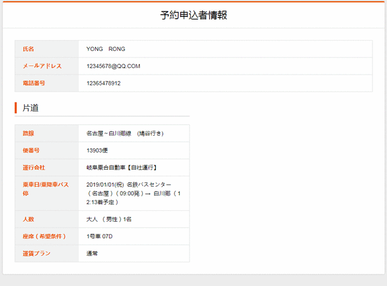The width and height of the screenshot is (387, 286).
Task: Click the bus number 13903便
Action: tap(97, 150)
